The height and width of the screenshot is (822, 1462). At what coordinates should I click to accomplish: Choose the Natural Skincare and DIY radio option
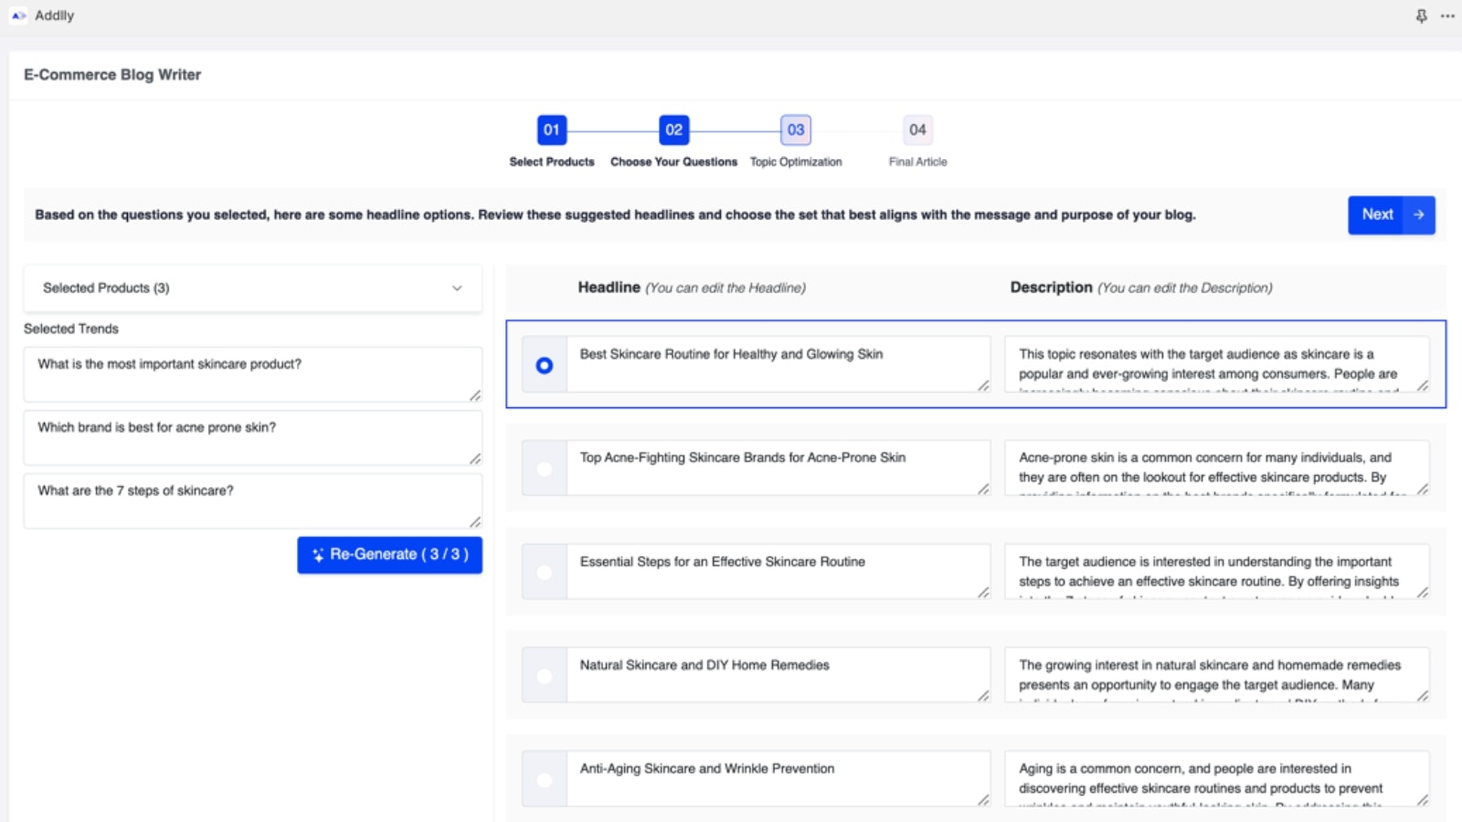(545, 676)
